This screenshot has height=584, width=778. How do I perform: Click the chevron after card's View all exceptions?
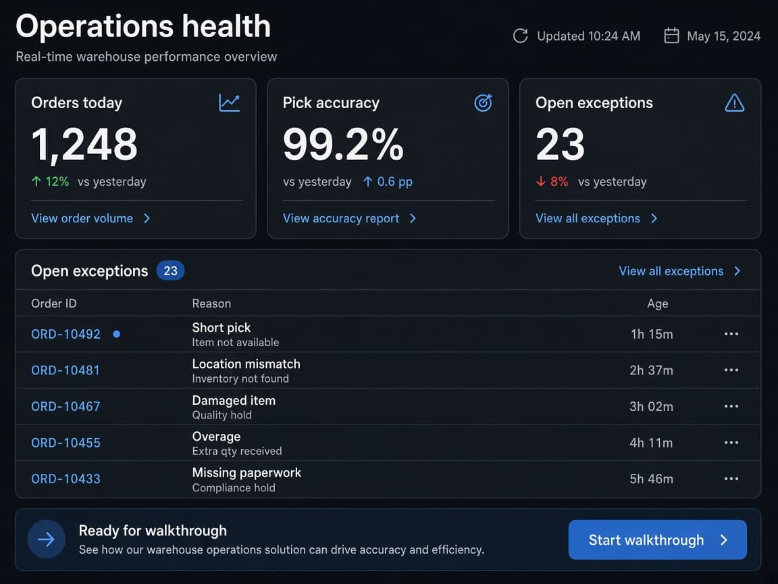(x=654, y=218)
